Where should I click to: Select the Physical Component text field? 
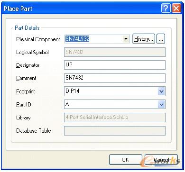click(94, 39)
